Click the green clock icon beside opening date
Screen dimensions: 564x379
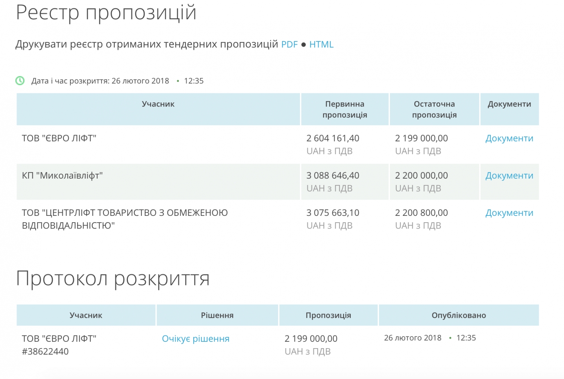click(x=20, y=81)
